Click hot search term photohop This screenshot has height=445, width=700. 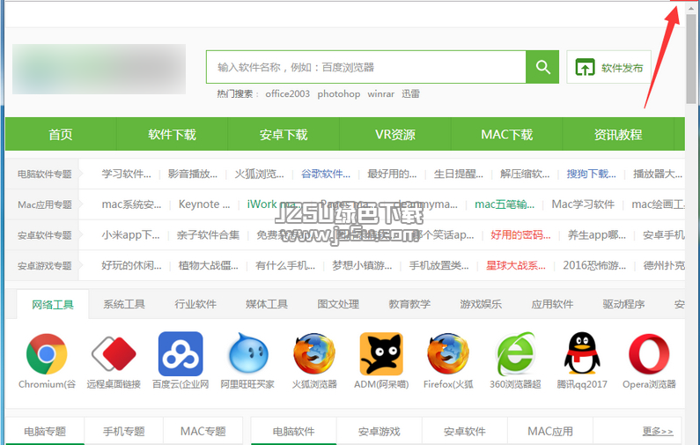pos(339,93)
